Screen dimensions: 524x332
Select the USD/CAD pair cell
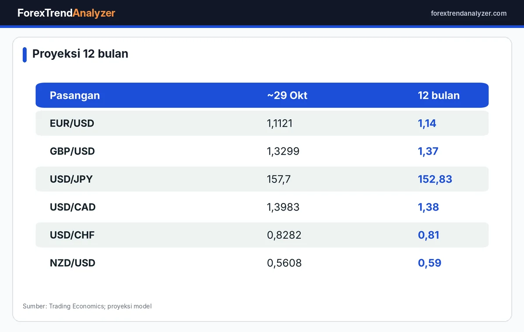pos(73,207)
